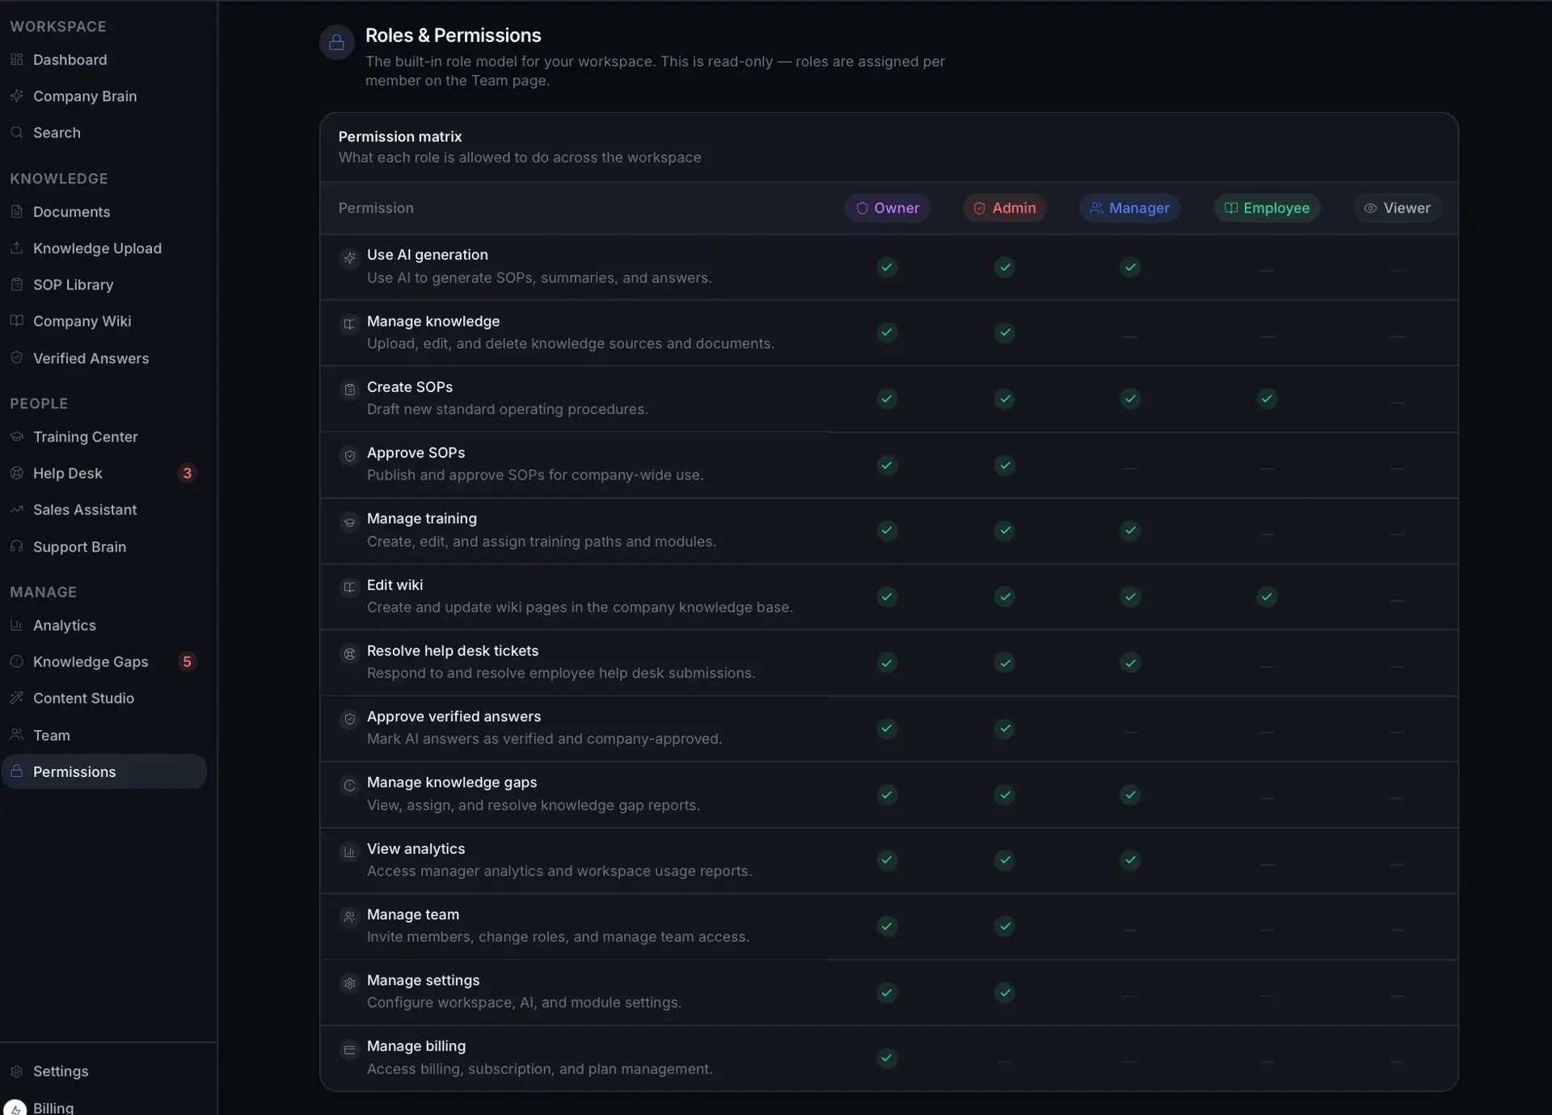
Task: Click the View analytics chart icon
Action: tap(349, 851)
